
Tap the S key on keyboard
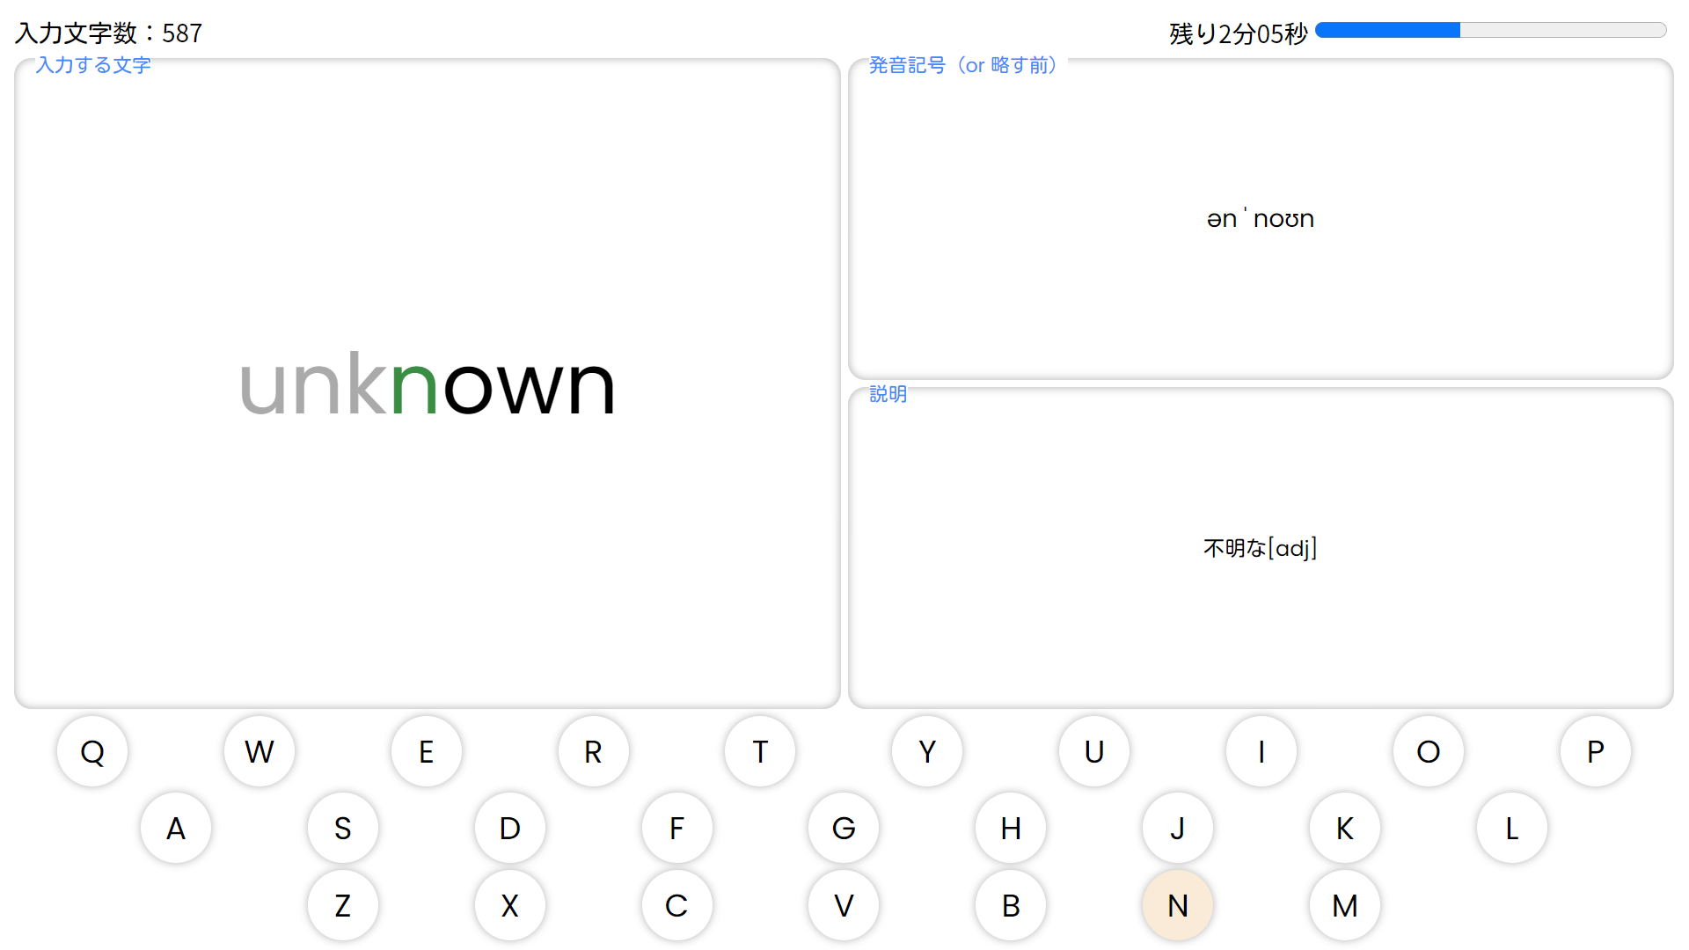tap(343, 828)
